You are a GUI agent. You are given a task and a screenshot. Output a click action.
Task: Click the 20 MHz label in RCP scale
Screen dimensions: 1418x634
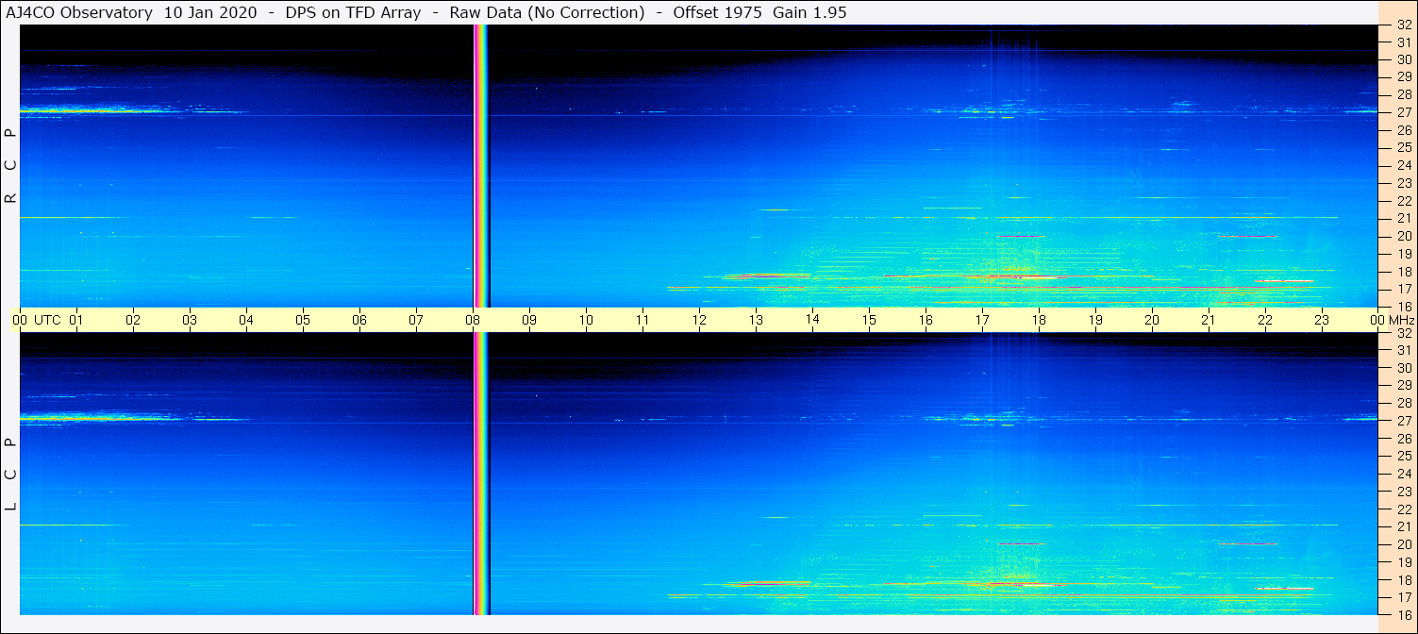pyautogui.click(x=1404, y=236)
